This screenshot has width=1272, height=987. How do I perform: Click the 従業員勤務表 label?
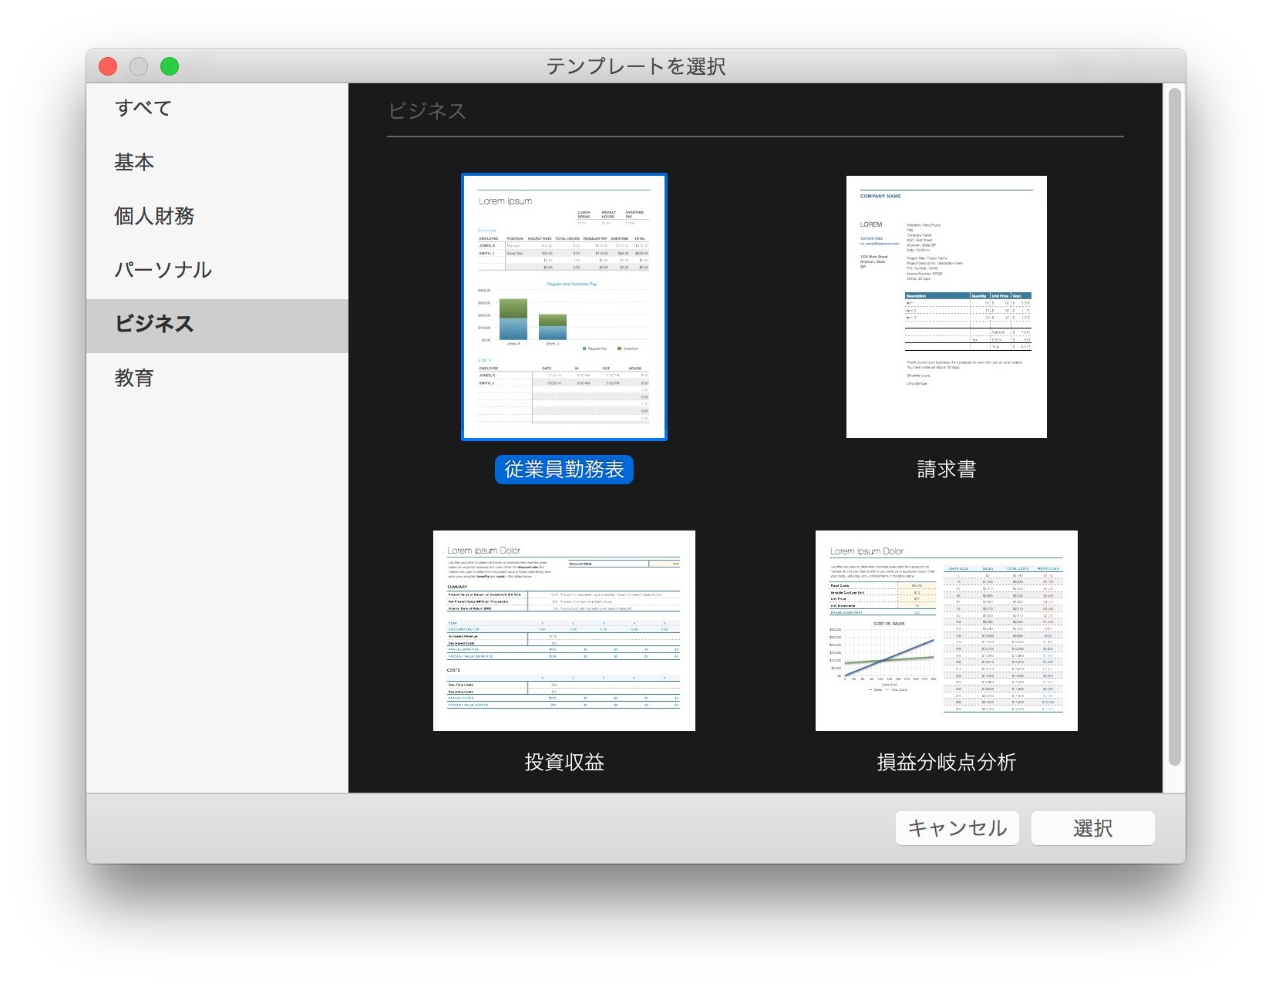click(x=564, y=470)
